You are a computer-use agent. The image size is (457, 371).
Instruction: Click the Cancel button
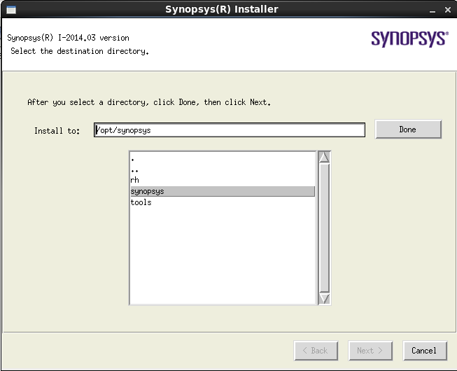425,350
